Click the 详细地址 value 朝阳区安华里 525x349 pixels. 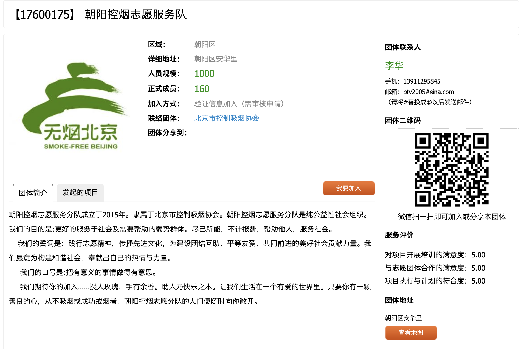(x=216, y=59)
